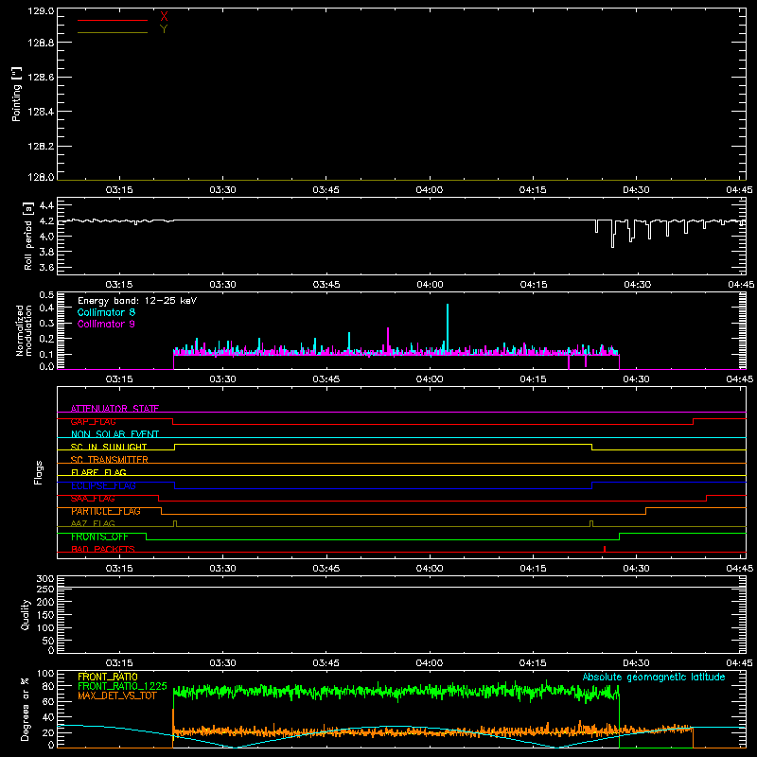Click the 50 Quality axis tick
This screenshot has height=757, width=757.
pyautogui.click(x=48, y=641)
